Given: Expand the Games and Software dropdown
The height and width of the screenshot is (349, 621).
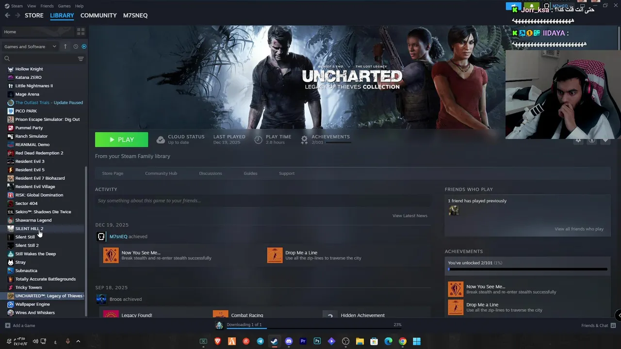Looking at the screenshot, I should (x=30, y=47).
